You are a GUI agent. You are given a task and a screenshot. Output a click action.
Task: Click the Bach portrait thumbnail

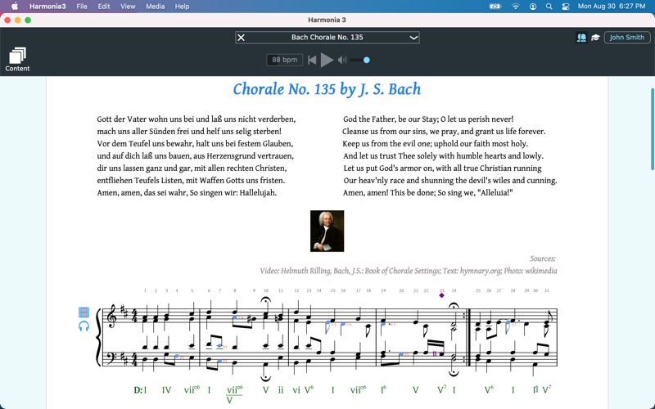click(x=327, y=231)
